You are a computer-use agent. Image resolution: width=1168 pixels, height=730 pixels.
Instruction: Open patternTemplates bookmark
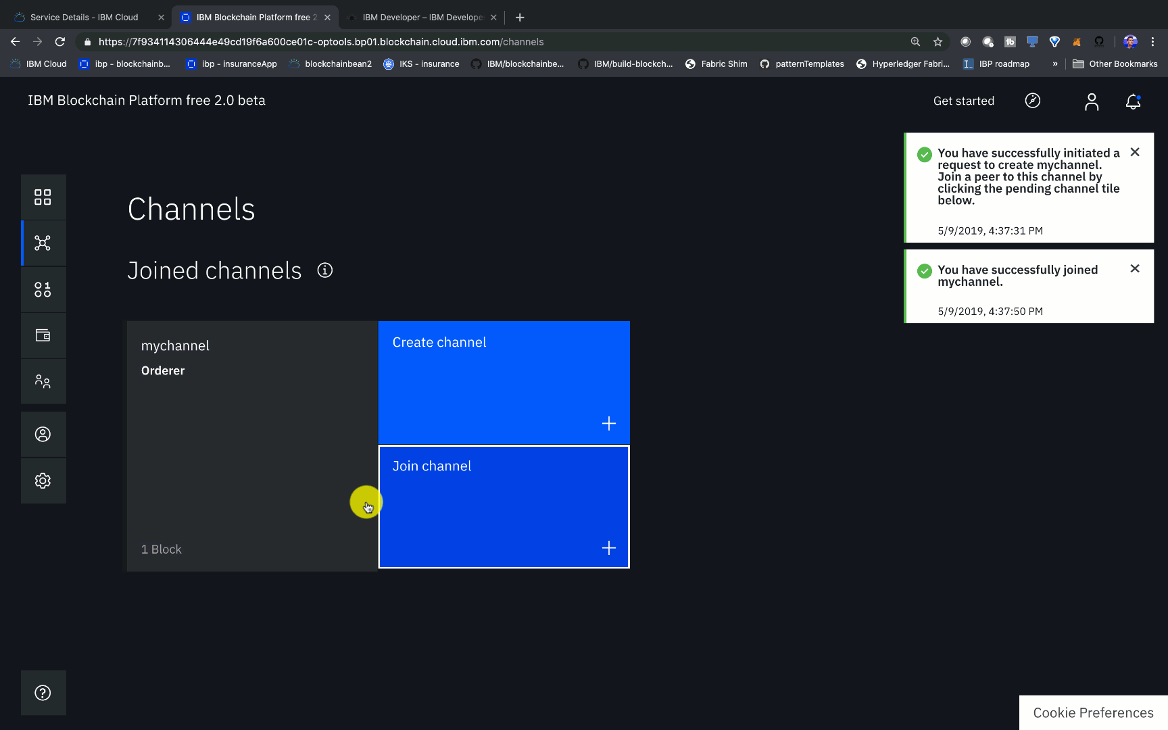(x=802, y=64)
